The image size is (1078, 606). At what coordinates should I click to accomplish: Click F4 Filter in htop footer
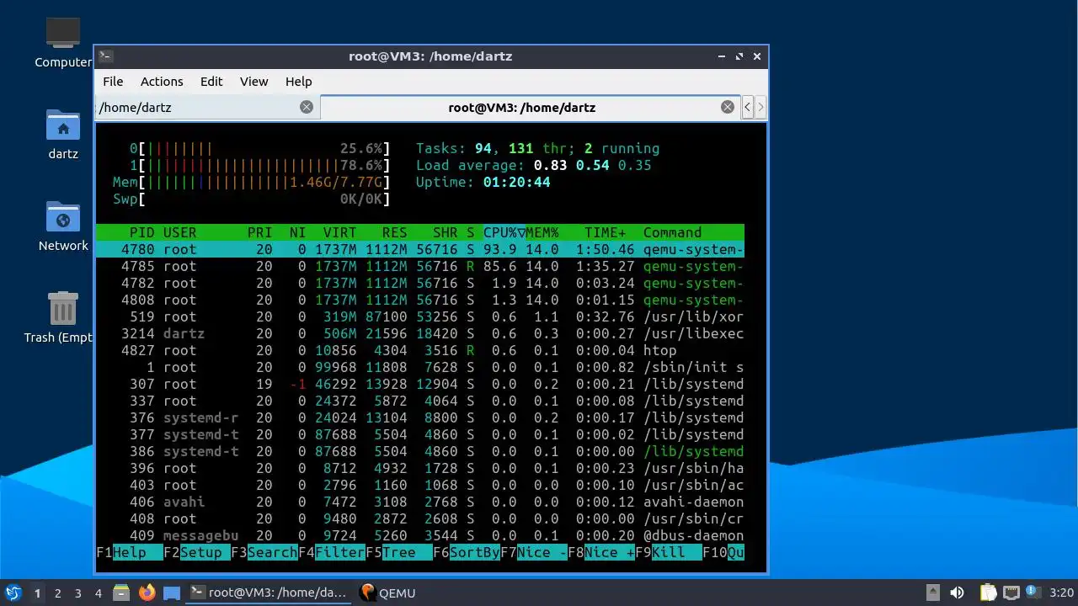pyautogui.click(x=332, y=553)
